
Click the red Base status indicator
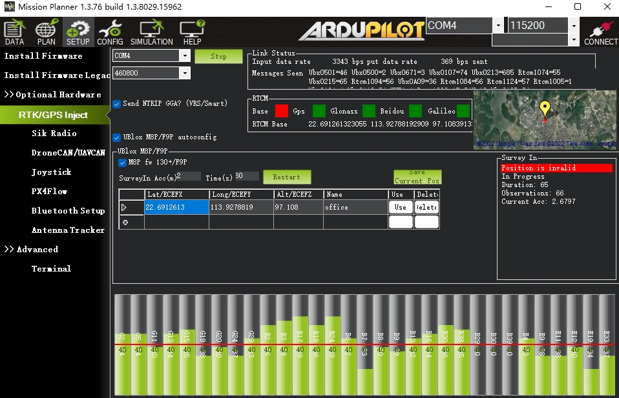click(282, 111)
